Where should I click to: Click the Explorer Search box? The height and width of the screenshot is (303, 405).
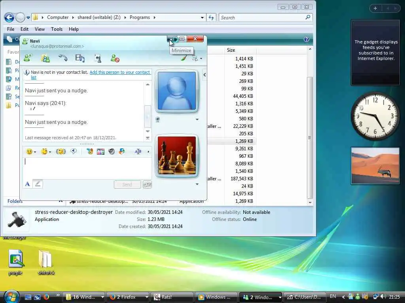pos(265,17)
